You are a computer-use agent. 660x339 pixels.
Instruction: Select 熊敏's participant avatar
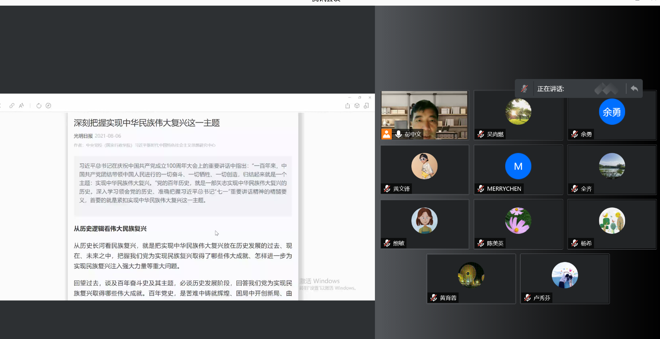(x=424, y=221)
